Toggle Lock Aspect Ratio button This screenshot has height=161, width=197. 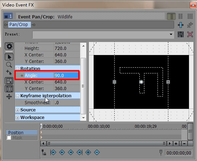[9, 89]
